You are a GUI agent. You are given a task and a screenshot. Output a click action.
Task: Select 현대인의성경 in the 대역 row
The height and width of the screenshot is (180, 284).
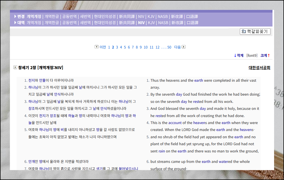coord(105,23)
